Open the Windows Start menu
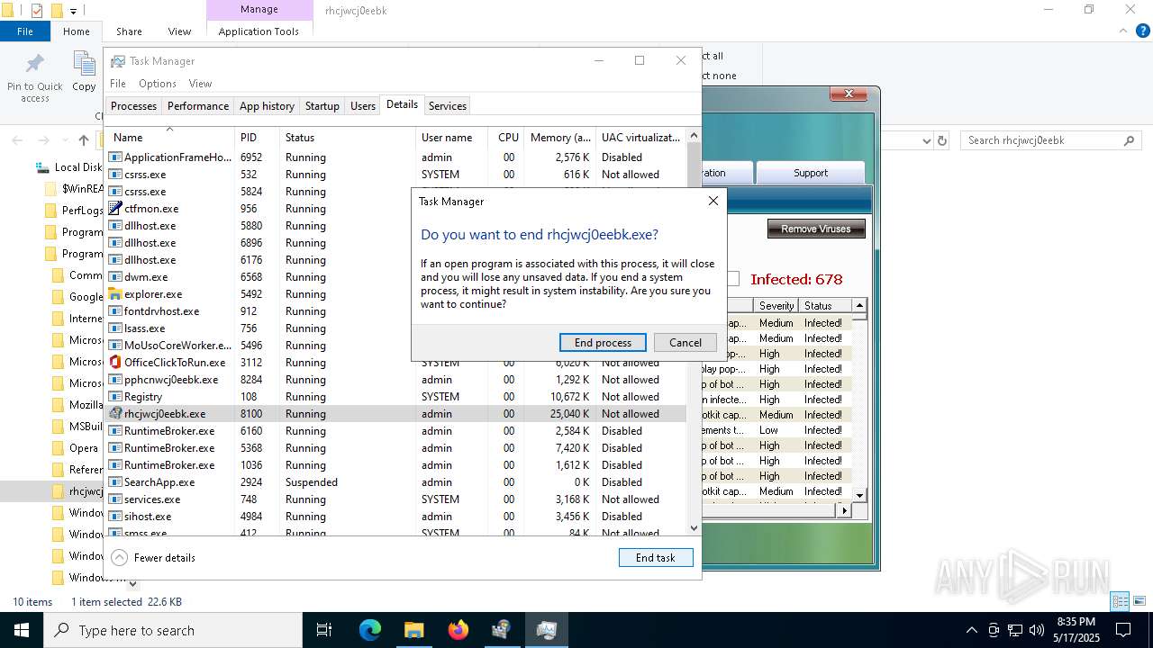Viewport: 1153px width, 648px height. click(22, 630)
